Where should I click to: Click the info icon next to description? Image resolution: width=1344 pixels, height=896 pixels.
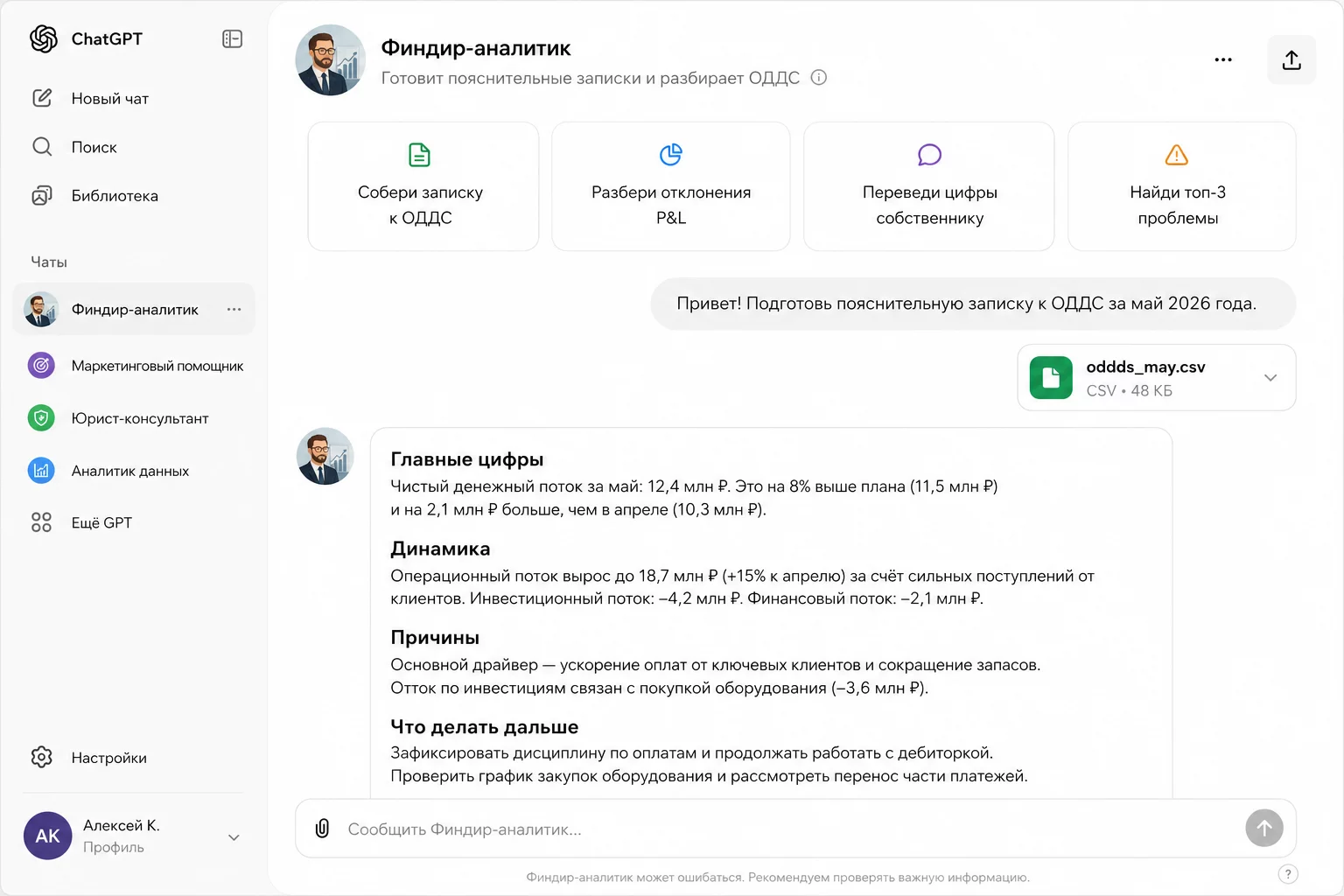coord(819,77)
